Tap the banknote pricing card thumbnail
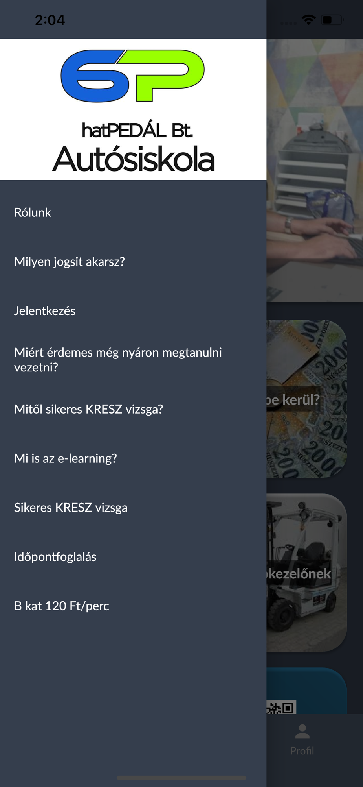 tap(307, 399)
